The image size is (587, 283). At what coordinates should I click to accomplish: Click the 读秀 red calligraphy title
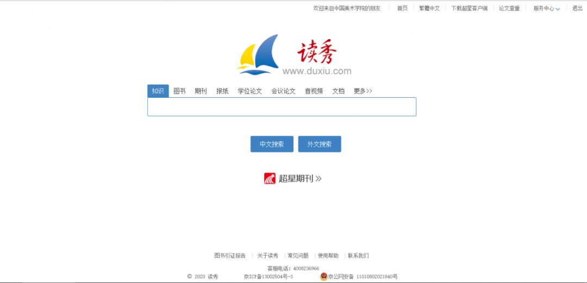click(x=317, y=51)
